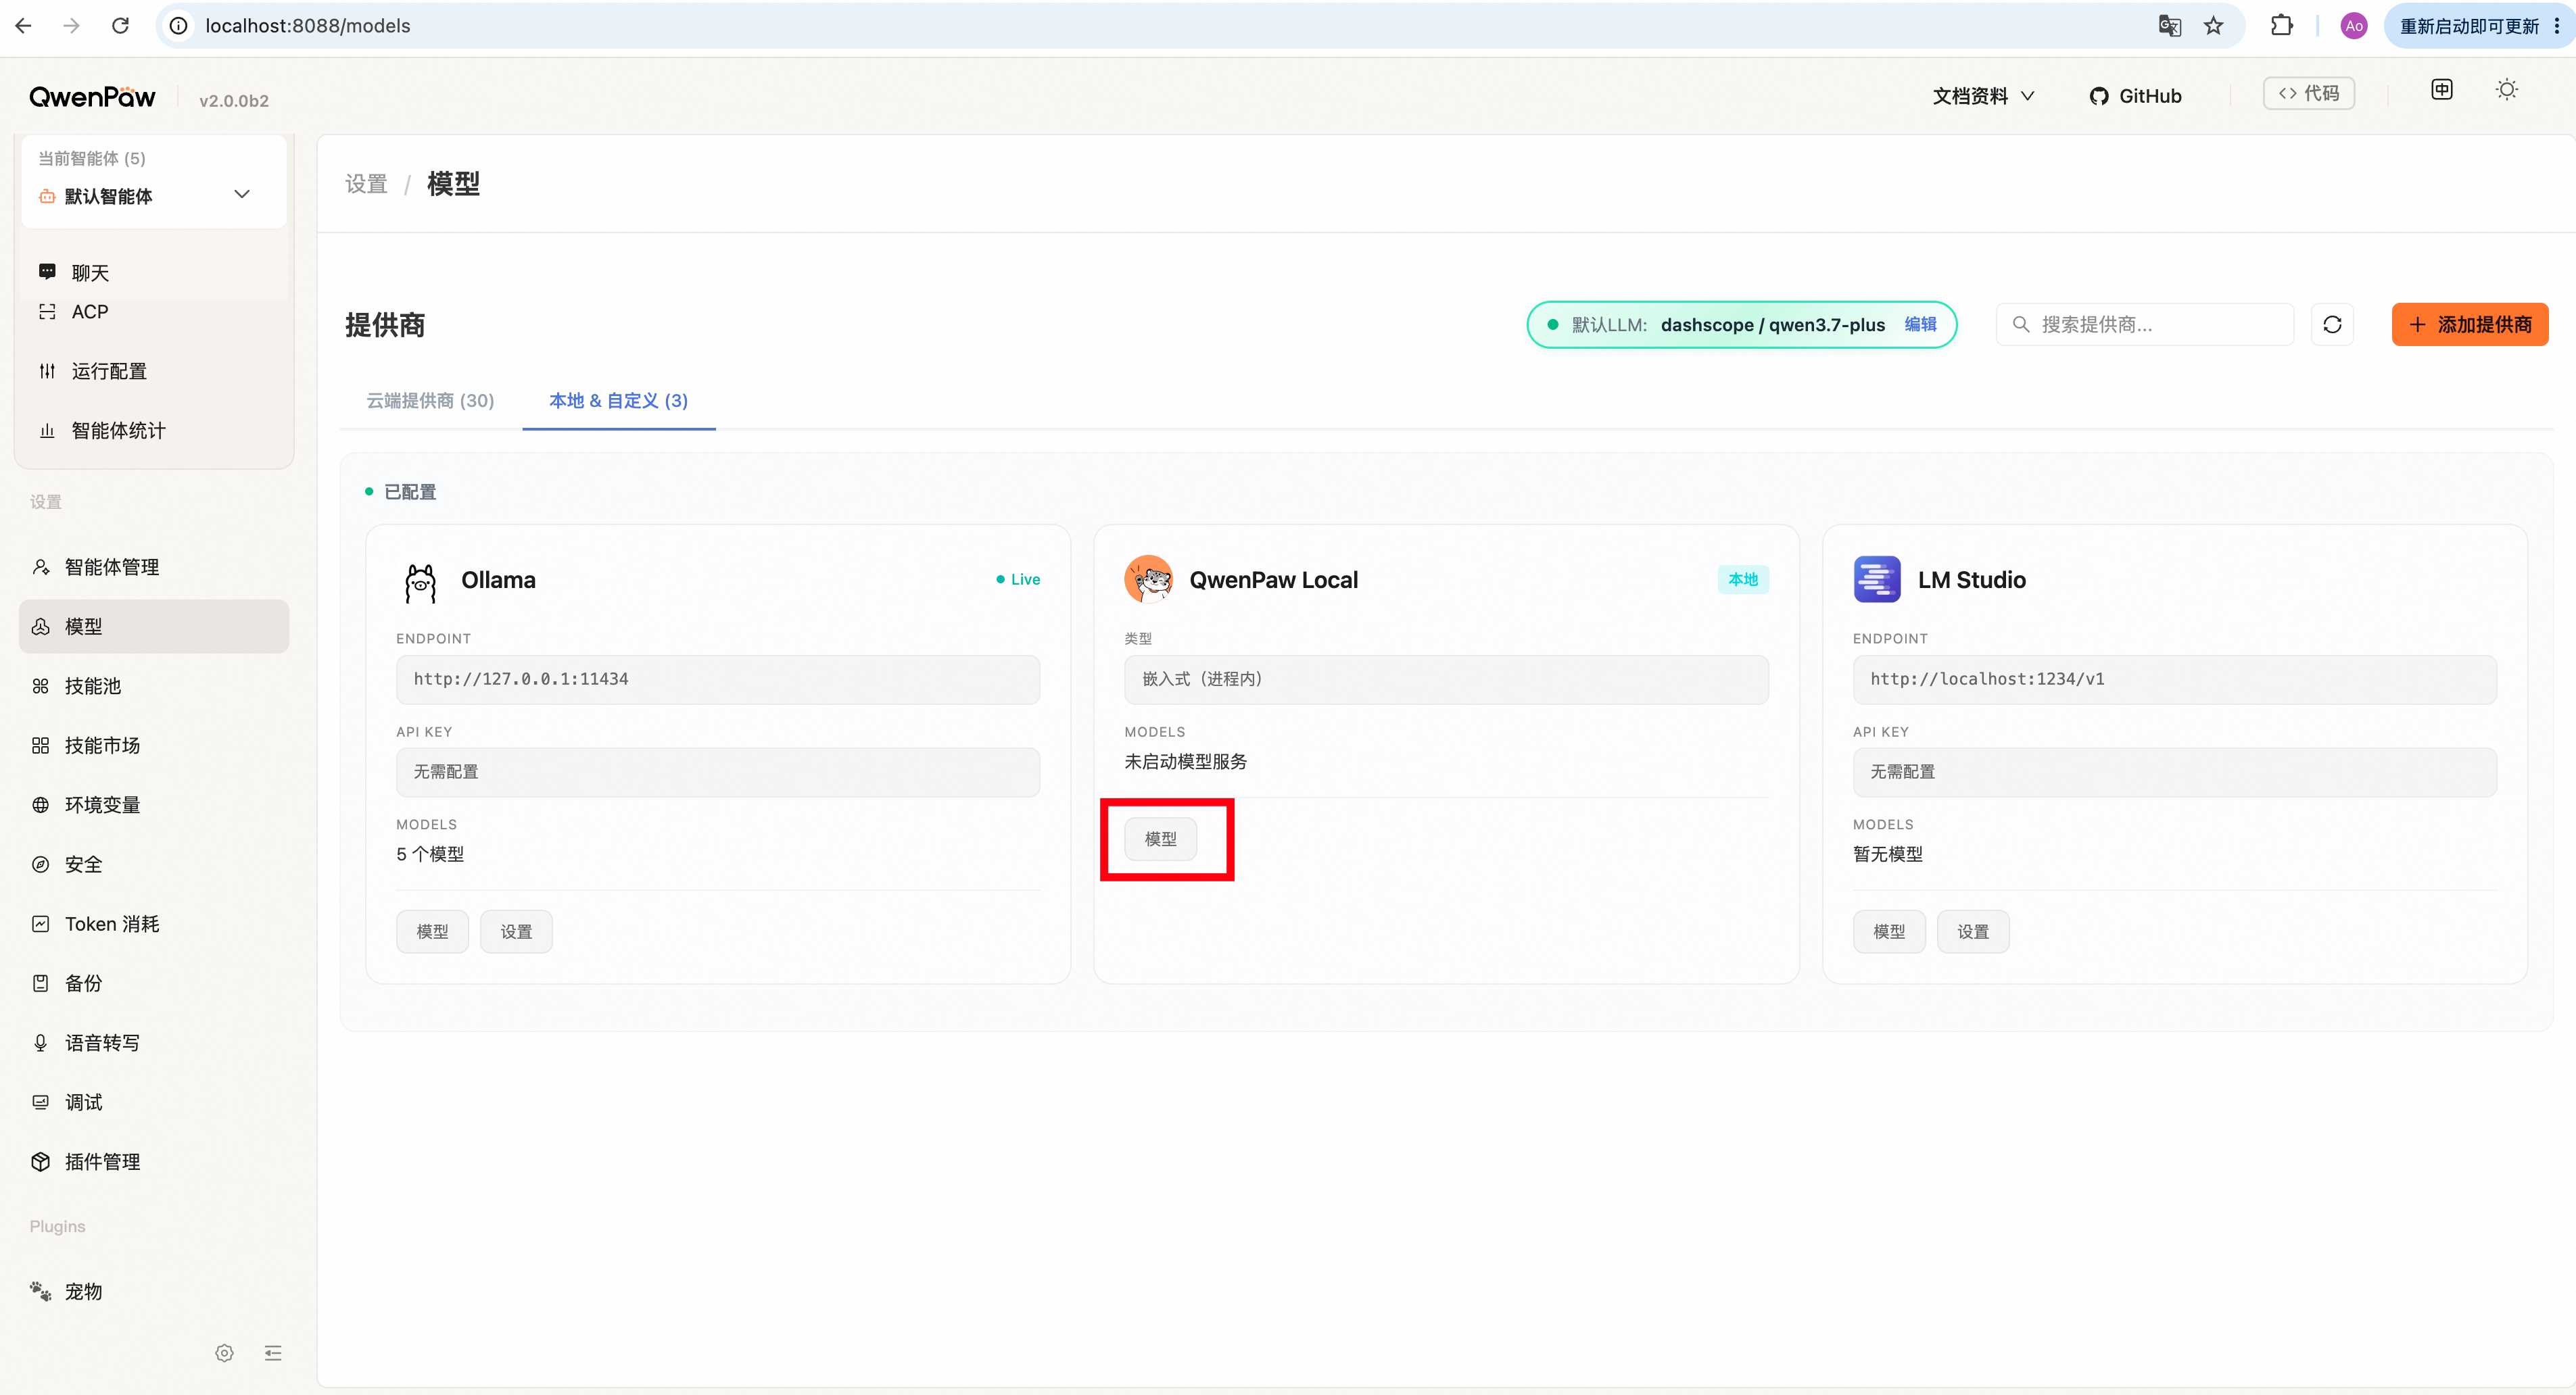Click the Ollama Live status indicator

(x=1018, y=580)
